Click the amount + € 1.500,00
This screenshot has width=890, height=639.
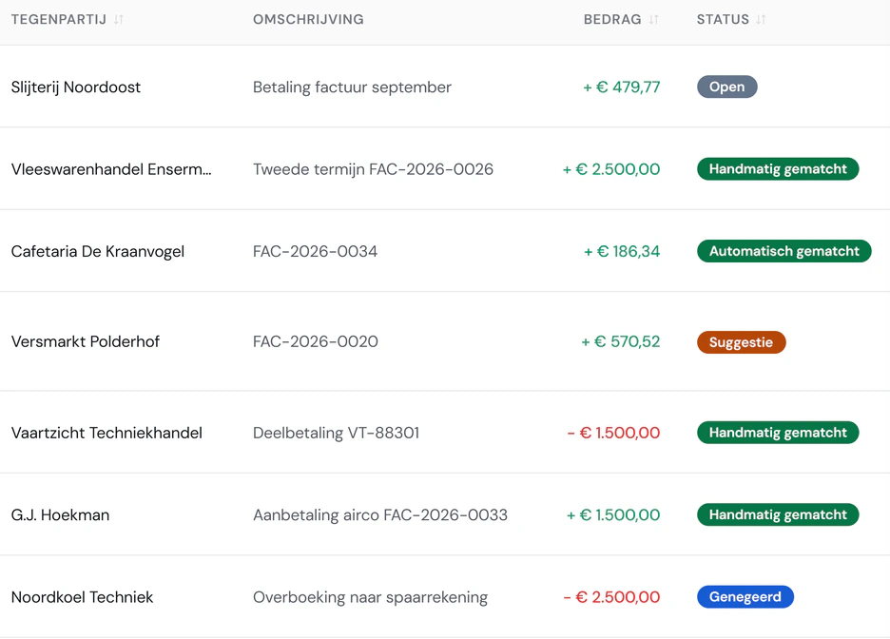(x=613, y=515)
